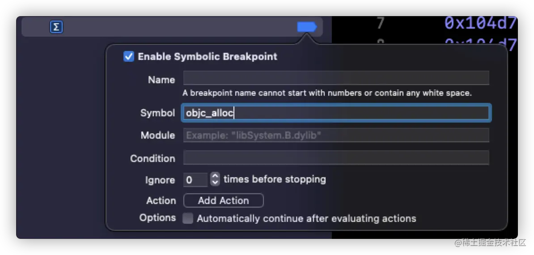The image size is (534, 255).
Task: Select the symbolic breakpoint row in navigator
Action: 170,27
